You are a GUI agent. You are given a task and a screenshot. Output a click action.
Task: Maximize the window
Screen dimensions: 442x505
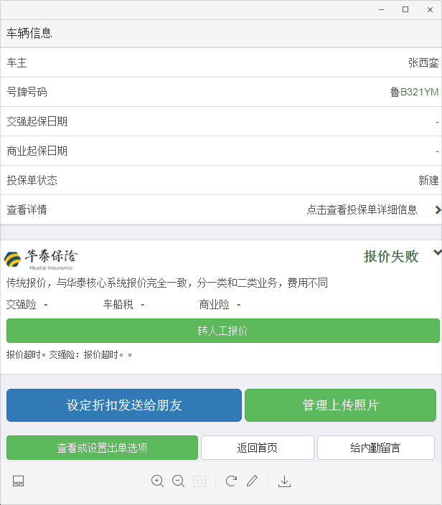[405, 9]
